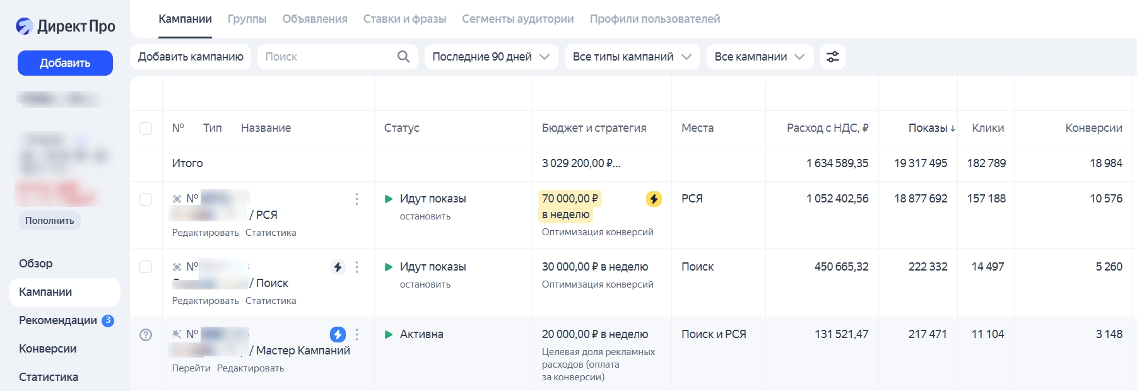The height and width of the screenshot is (391, 1137).
Task: Focus the Поиск search field
Action: 325,57
